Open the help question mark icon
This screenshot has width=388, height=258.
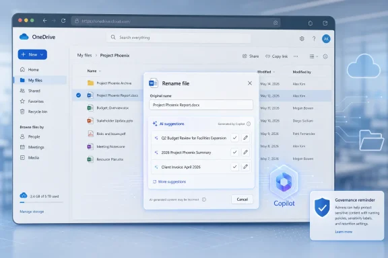[314, 38]
